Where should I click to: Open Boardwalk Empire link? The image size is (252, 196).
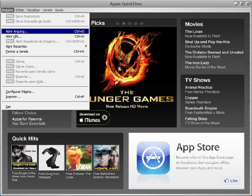point(201,108)
